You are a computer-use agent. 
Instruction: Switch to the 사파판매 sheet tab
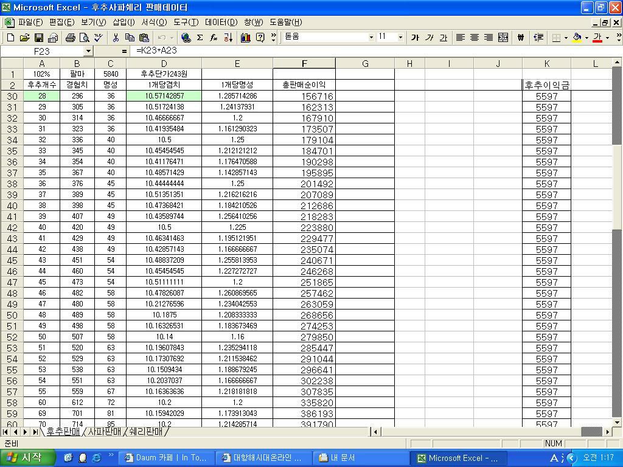(105, 432)
